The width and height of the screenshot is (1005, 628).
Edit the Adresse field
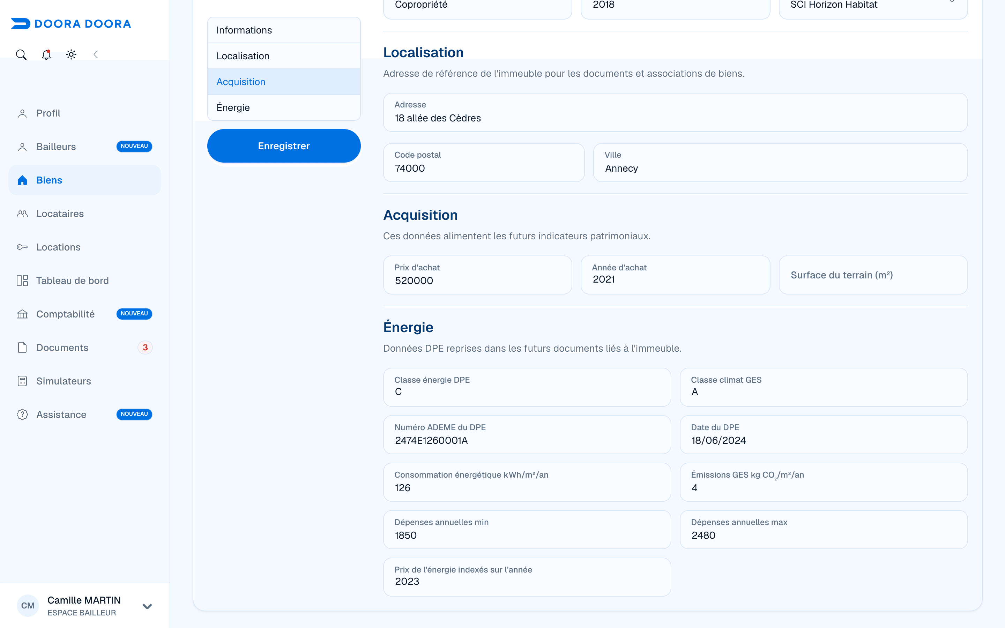tap(675, 112)
